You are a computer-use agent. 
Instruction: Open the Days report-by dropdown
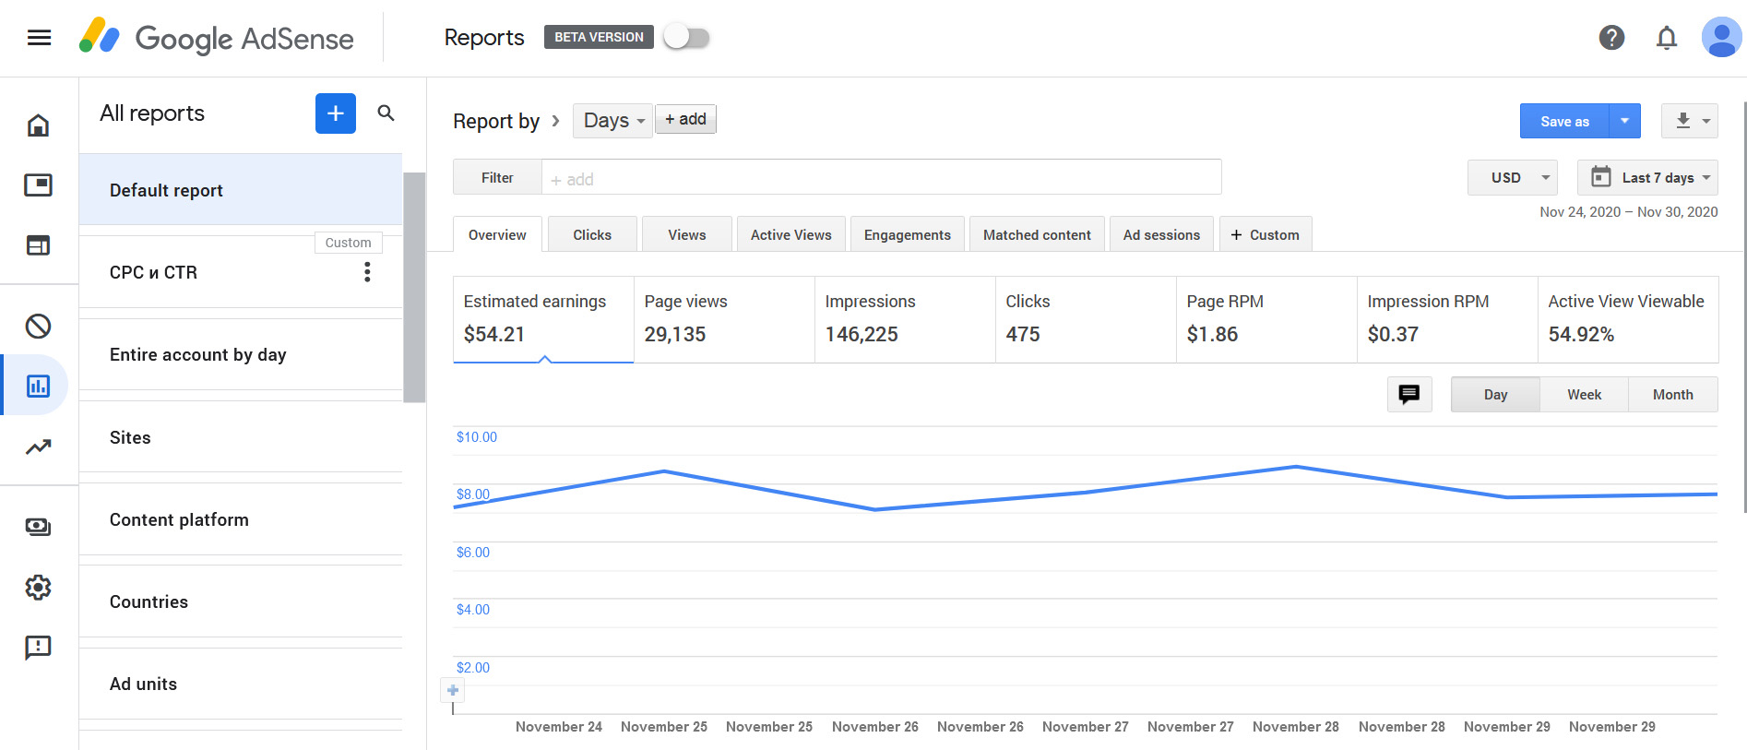point(612,121)
